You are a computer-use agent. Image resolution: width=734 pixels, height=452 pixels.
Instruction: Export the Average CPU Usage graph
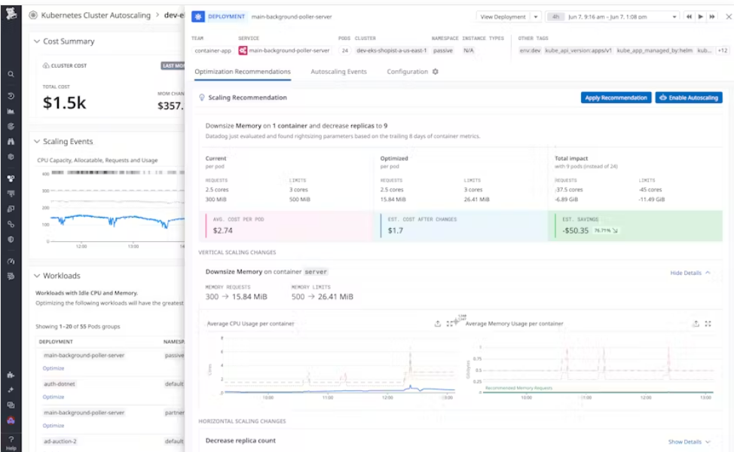(437, 323)
